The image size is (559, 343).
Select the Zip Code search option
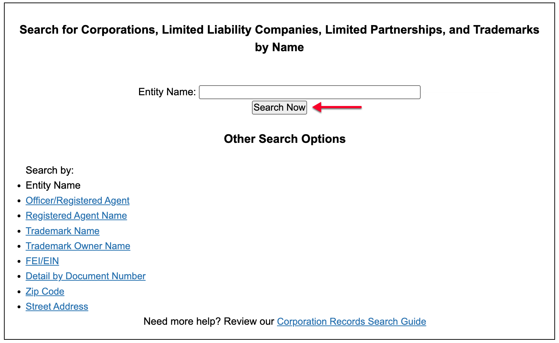45,291
